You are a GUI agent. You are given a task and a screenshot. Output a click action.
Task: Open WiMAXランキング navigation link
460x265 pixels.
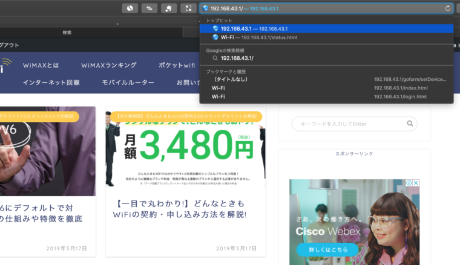tap(109, 65)
